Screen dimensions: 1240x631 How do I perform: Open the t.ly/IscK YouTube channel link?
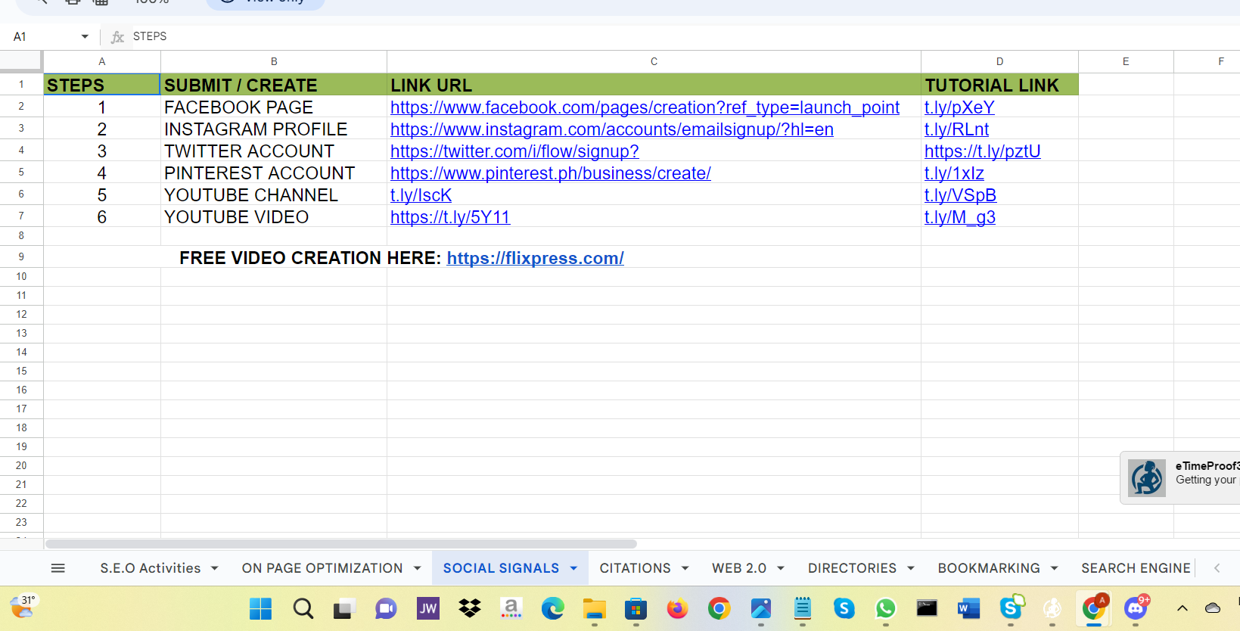pos(421,195)
